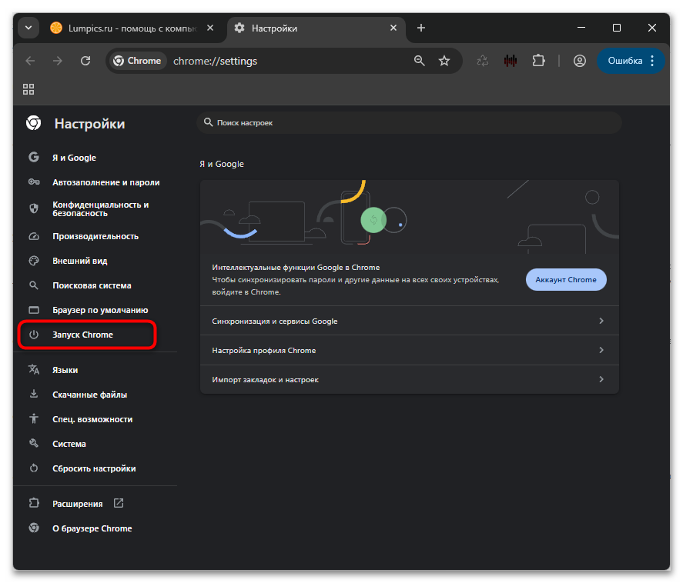Open the Extensions puzzle-piece menu
The height and width of the screenshot is (583, 683).
tap(539, 61)
